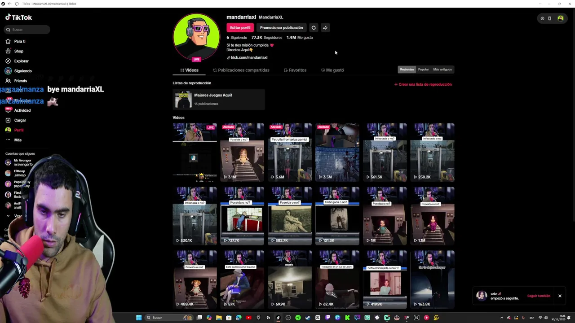
Task: Open Foto embrujada o no video 419.9K
Action: pos(385,279)
